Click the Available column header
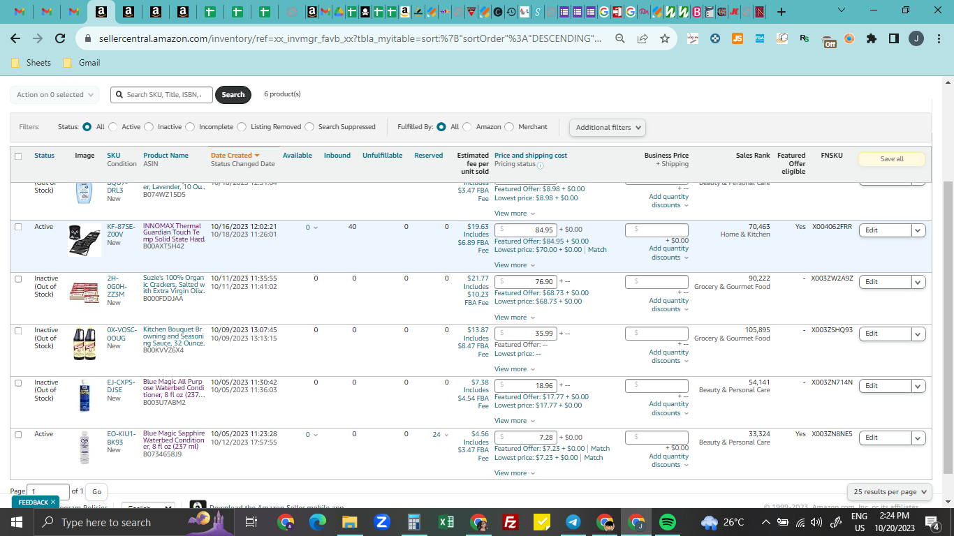Screen dimensions: 954x536 tap(298, 156)
